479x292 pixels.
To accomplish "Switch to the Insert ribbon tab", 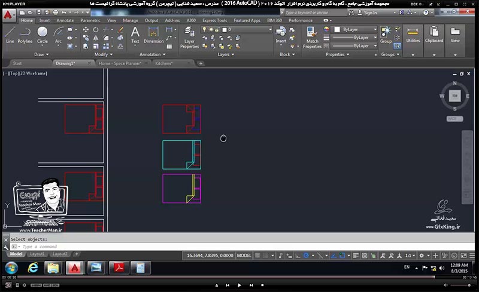I will click(x=44, y=20).
